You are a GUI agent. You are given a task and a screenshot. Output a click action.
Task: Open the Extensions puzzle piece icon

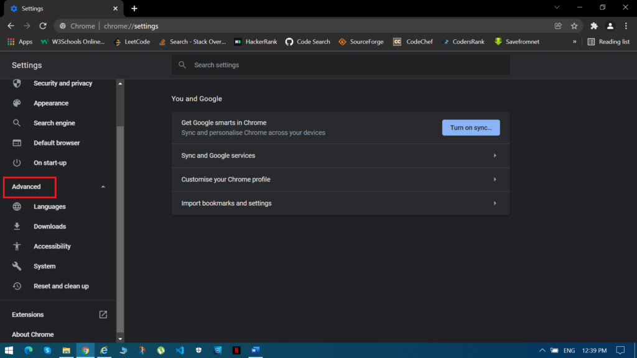coord(593,26)
